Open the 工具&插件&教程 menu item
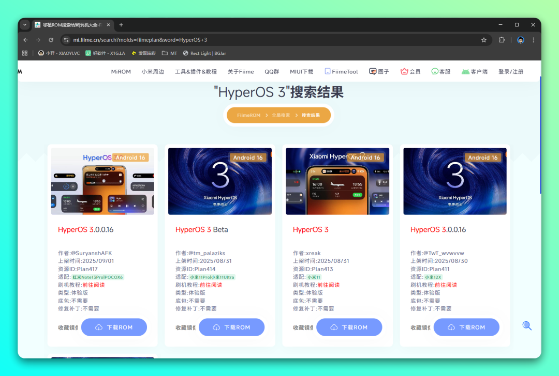Image resolution: width=559 pixels, height=376 pixels. [196, 72]
